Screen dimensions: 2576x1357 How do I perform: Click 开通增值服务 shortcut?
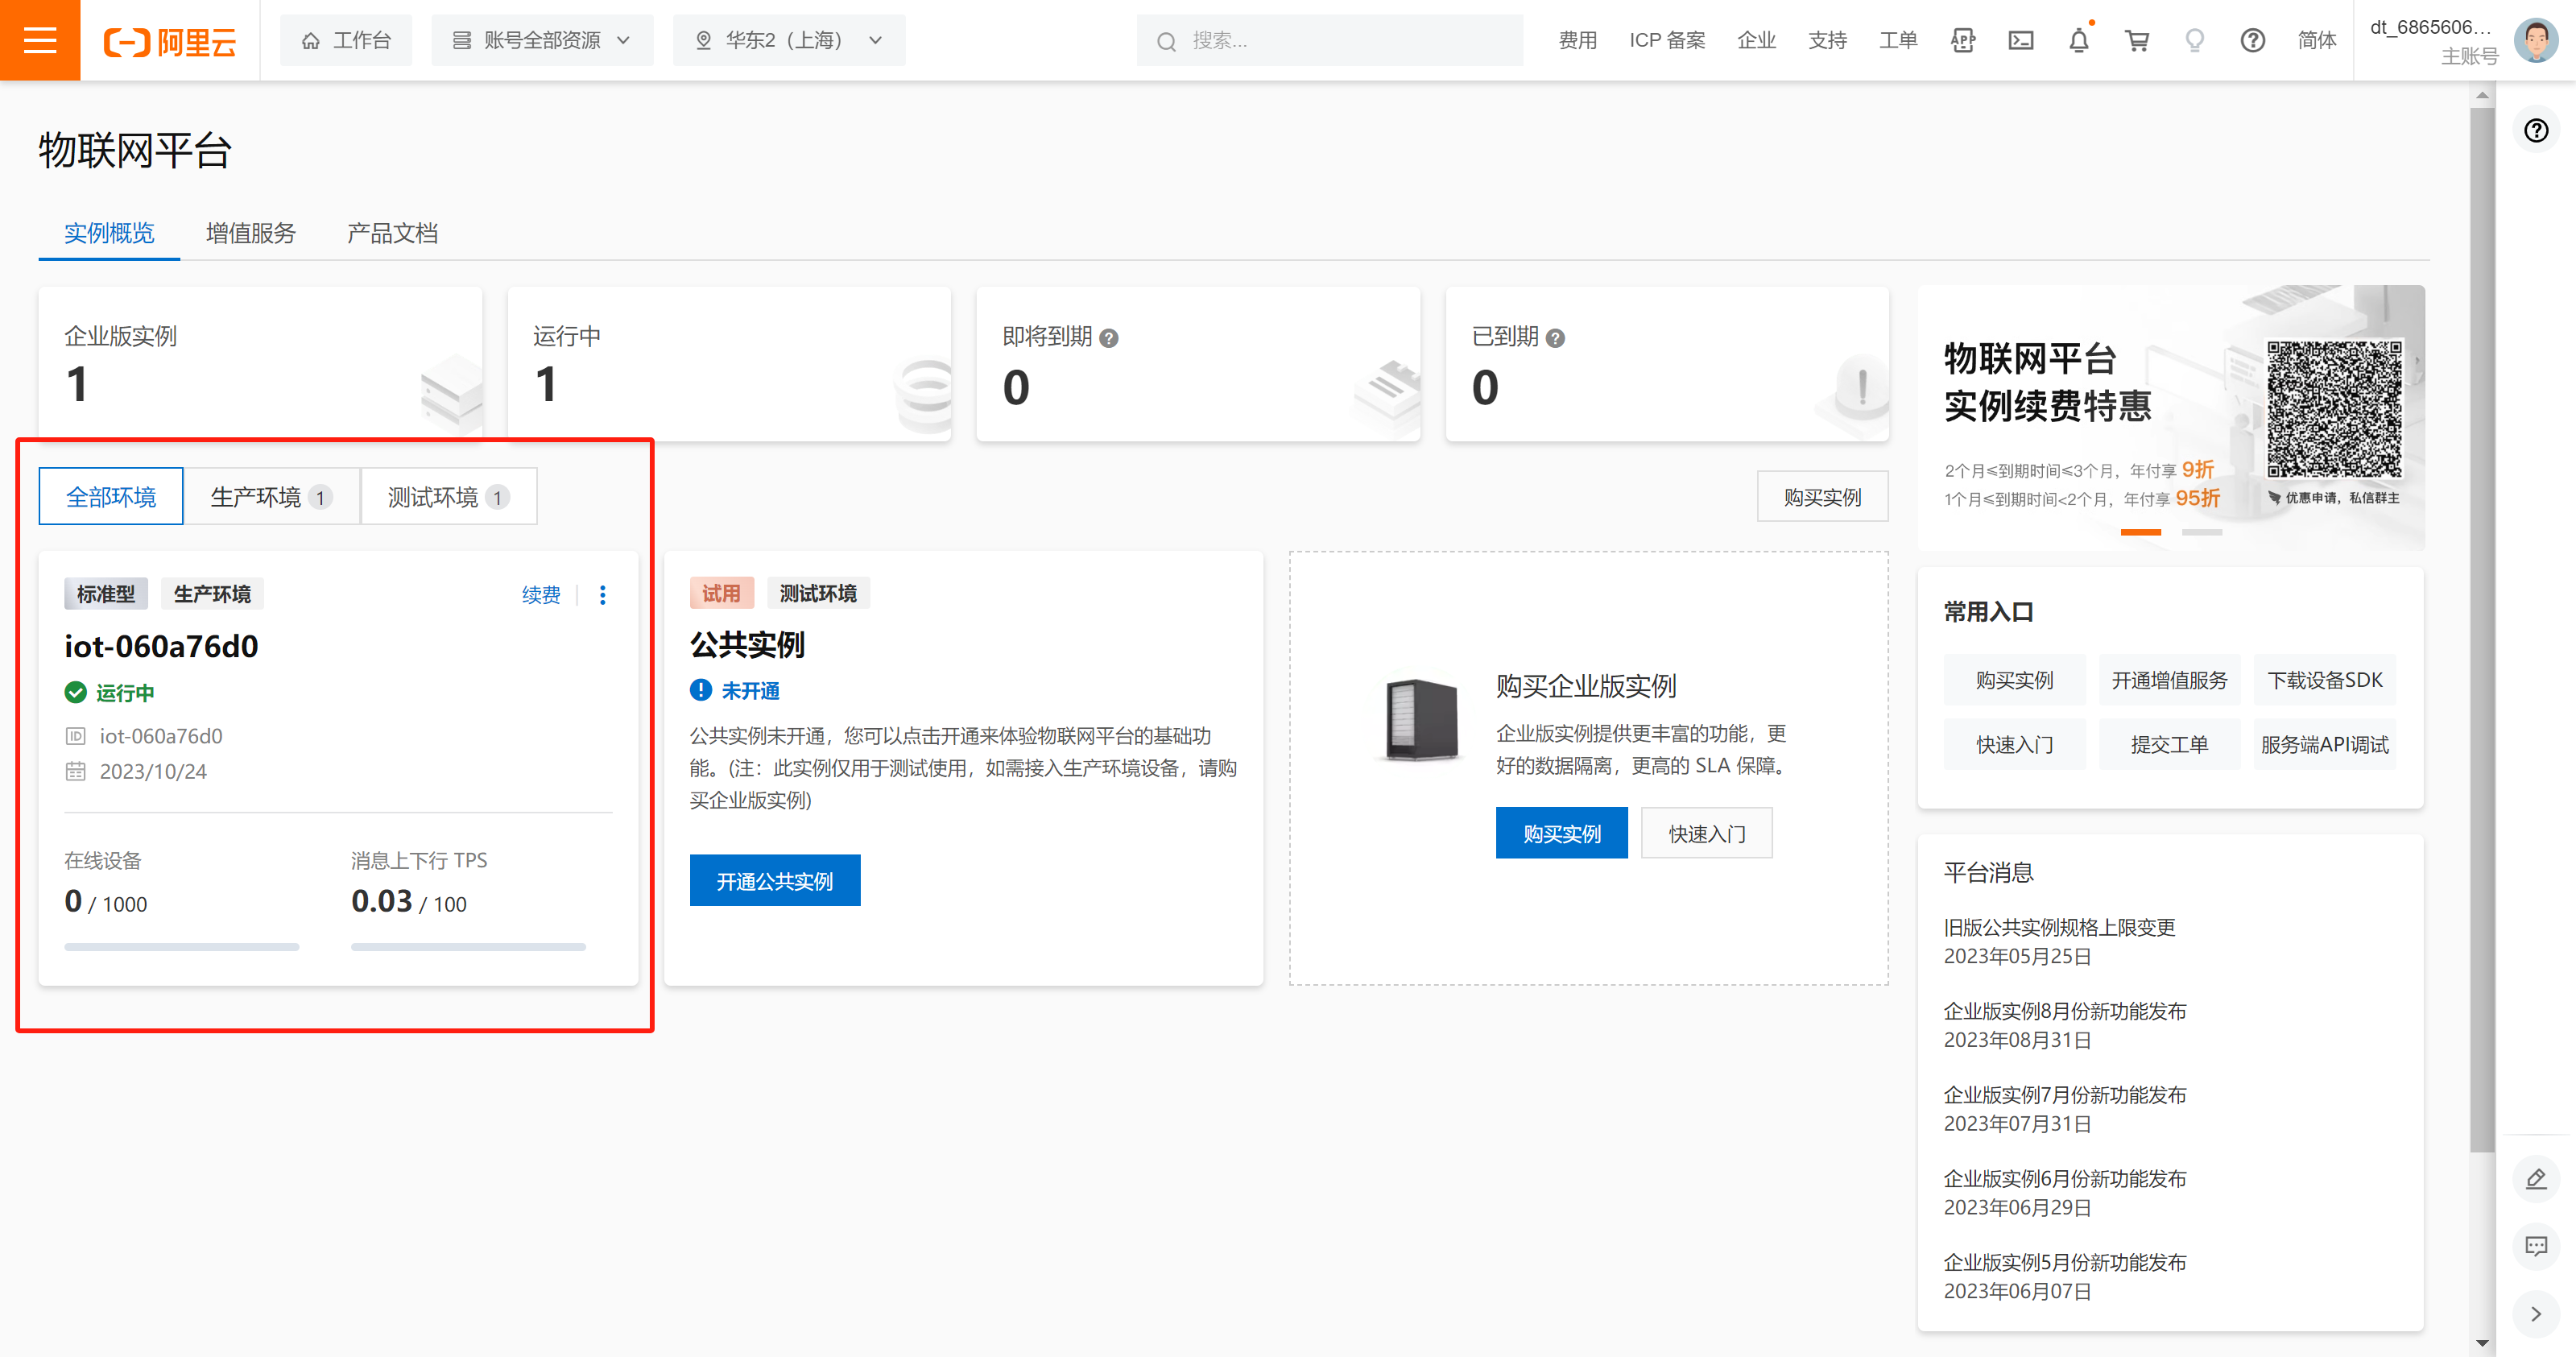coord(2169,680)
